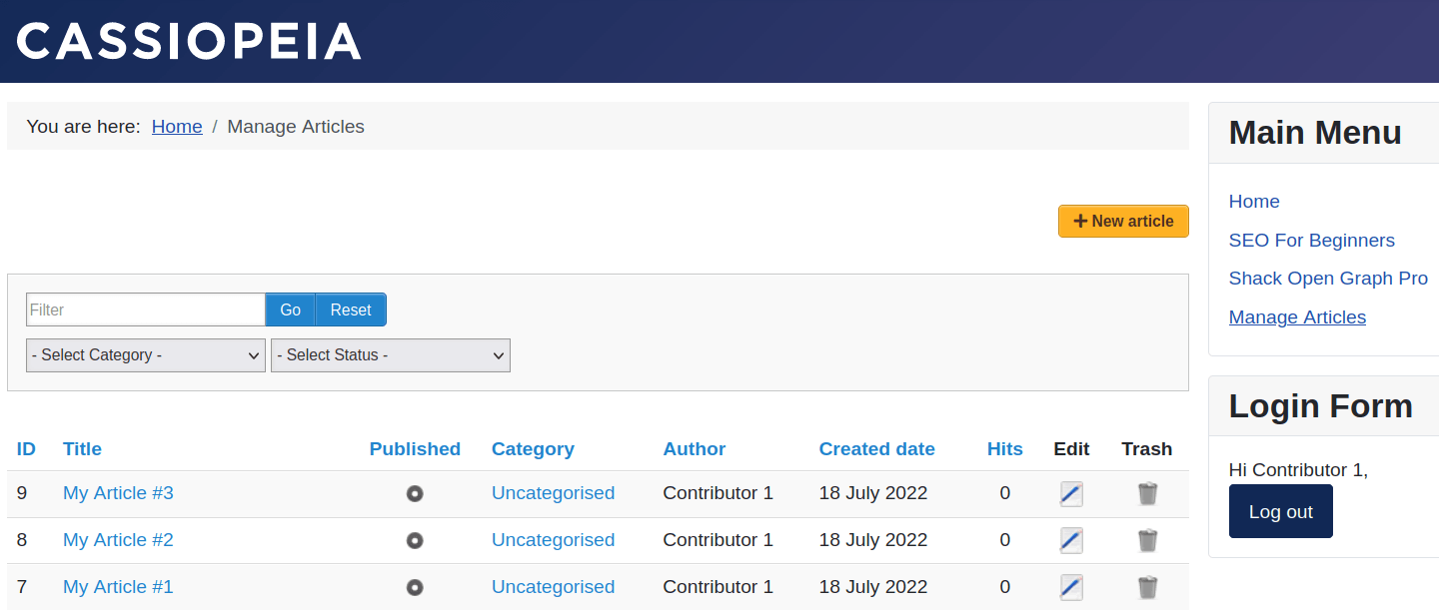Image resolution: width=1439 pixels, height=613 pixels.
Task: Open SEO For Beginners menu item
Action: click(1311, 241)
